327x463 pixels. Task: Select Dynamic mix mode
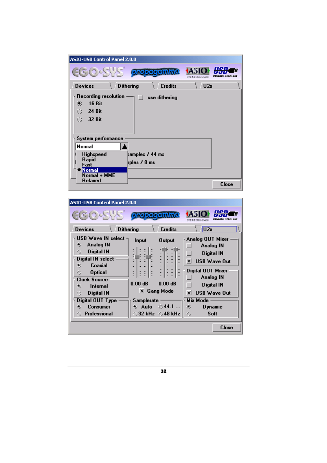point(189,307)
